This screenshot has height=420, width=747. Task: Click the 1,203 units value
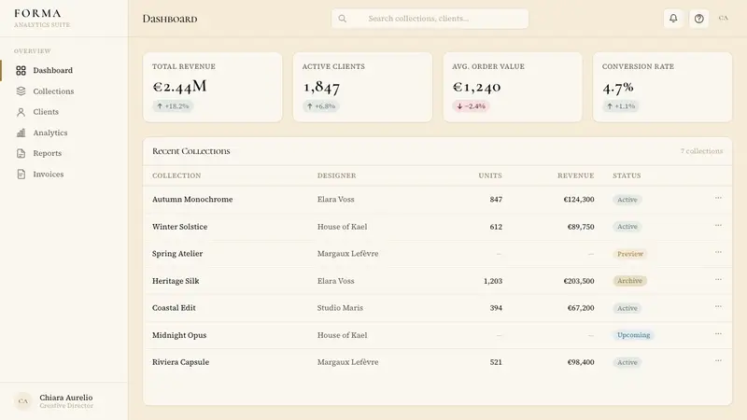coord(493,281)
